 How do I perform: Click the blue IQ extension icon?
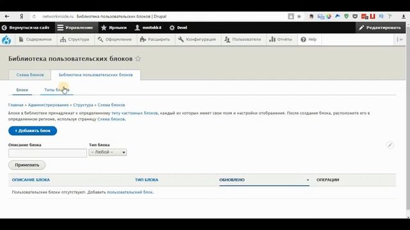pos(381,17)
